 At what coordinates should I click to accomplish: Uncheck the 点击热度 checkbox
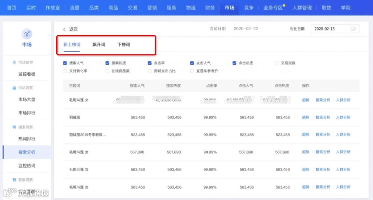[x=234, y=63]
